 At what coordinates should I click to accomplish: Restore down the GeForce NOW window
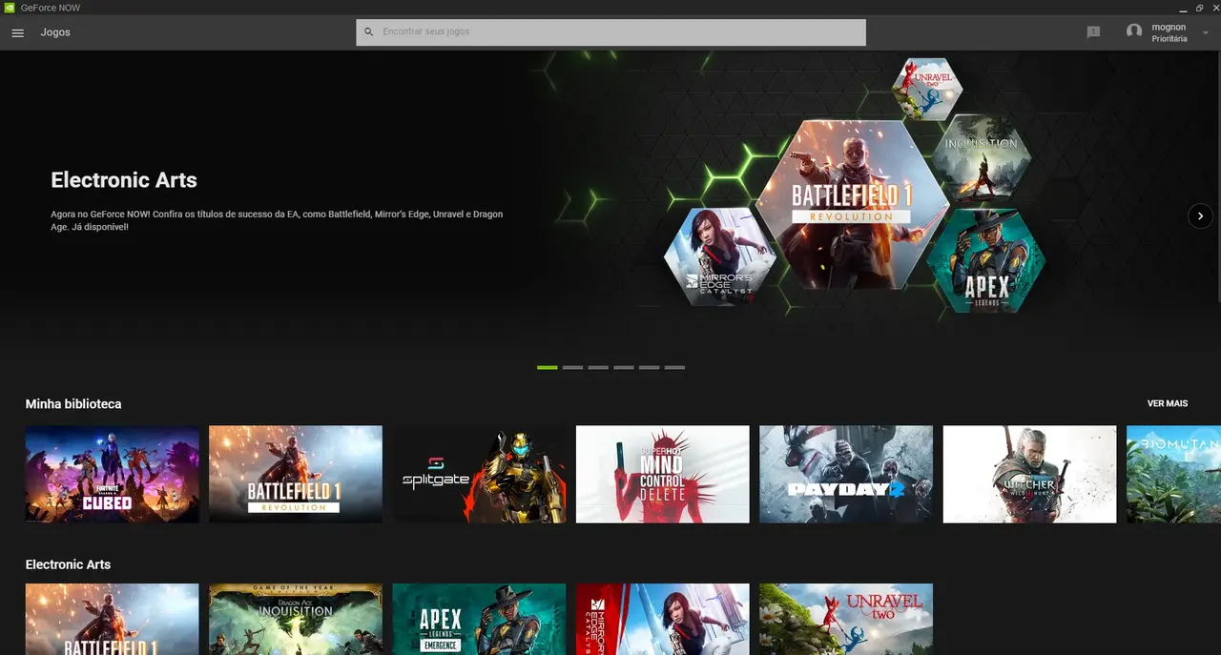[x=1199, y=8]
